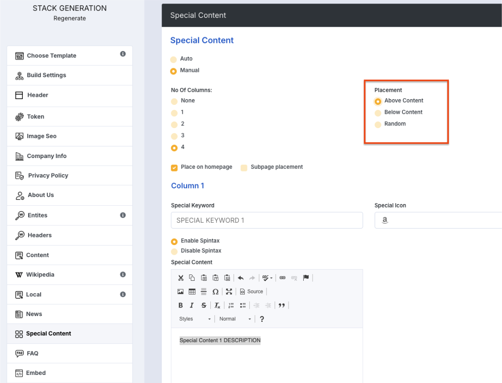The height and width of the screenshot is (383, 502).
Task: Go to the Header section
Action: click(x=70, y=96)
